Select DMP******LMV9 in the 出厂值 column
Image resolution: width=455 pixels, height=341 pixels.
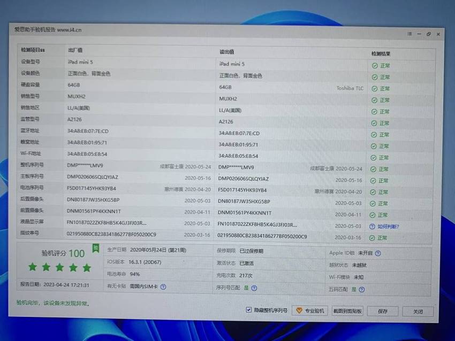click(85, 166)
